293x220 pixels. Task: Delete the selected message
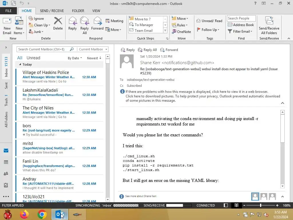58,23
